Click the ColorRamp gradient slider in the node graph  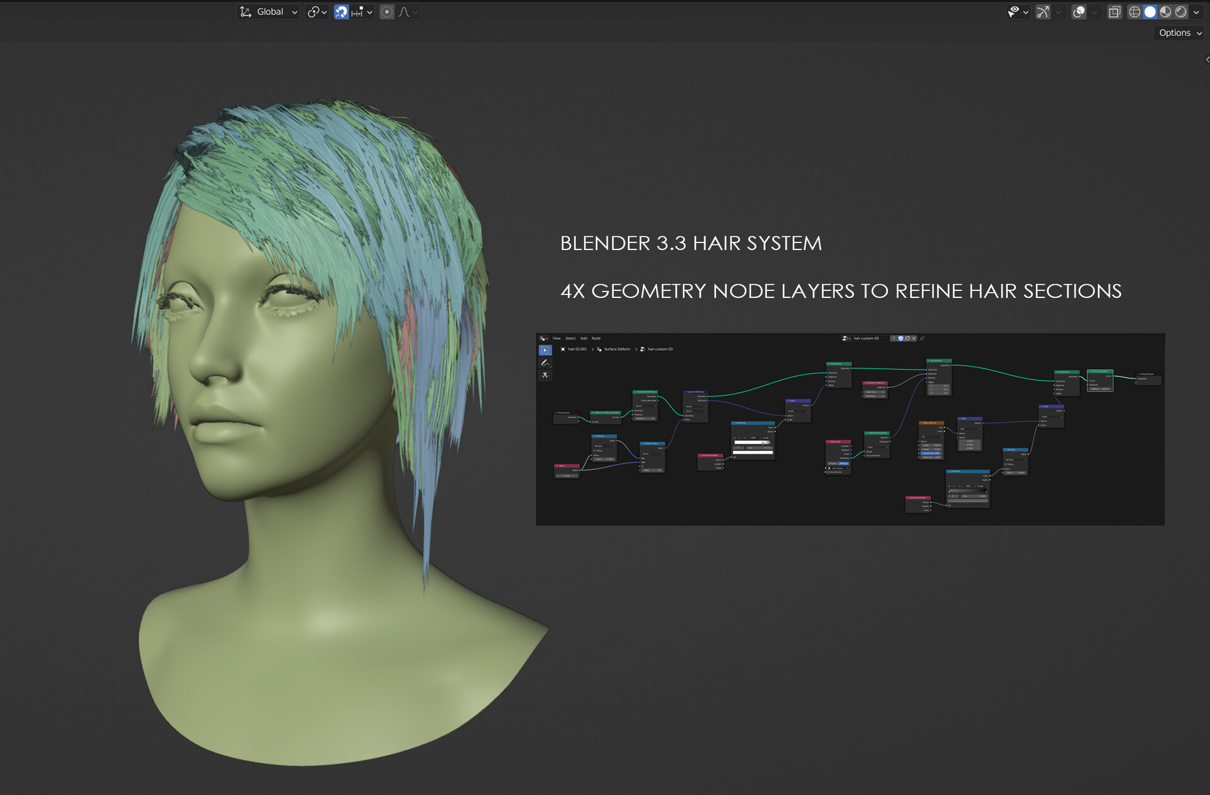752,443
